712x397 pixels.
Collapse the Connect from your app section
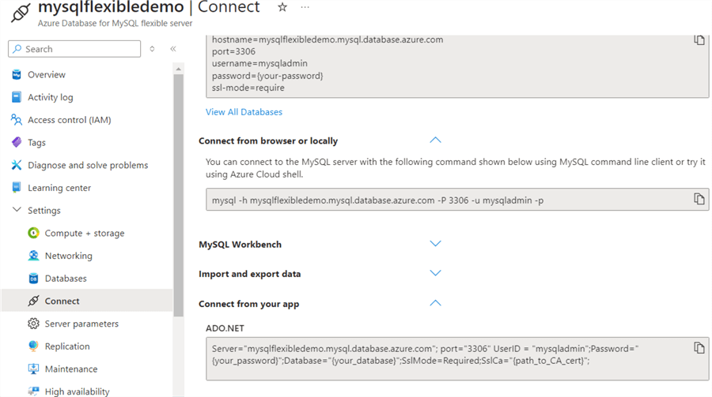pos(434,303)
